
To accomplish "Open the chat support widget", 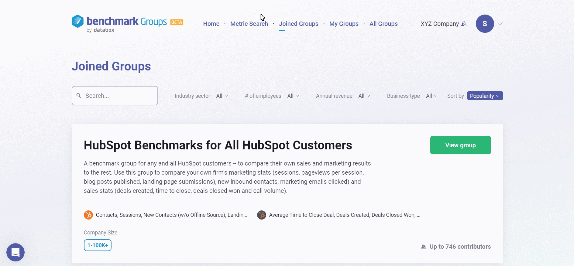I will click(15, 252).
